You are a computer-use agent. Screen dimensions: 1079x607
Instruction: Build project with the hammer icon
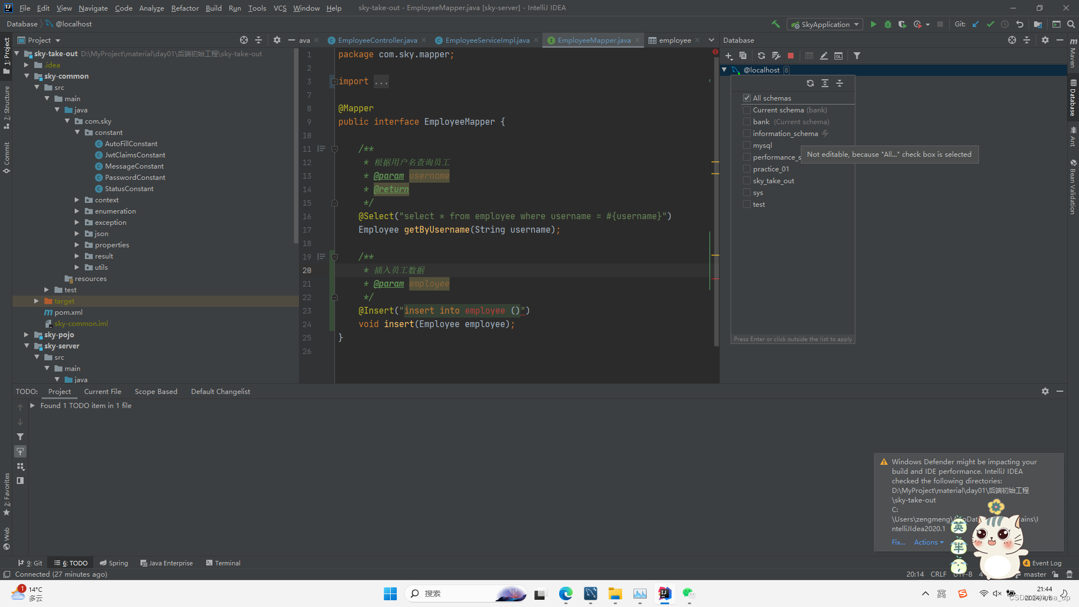click(x=776, y=24)
